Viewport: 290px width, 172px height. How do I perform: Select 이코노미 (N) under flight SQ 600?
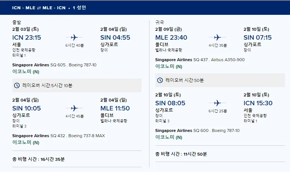pyautogui.click(x=169, y=137)
